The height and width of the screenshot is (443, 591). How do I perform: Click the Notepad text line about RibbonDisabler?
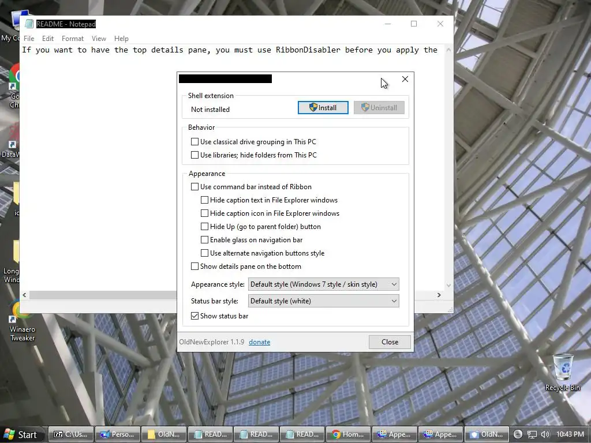click(230, 50)
